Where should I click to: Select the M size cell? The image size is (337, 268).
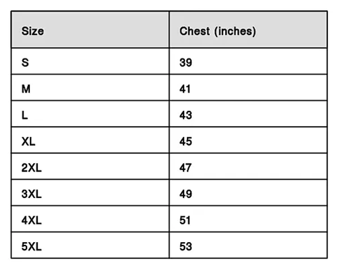pyautogui.click(x=26, y=89)
